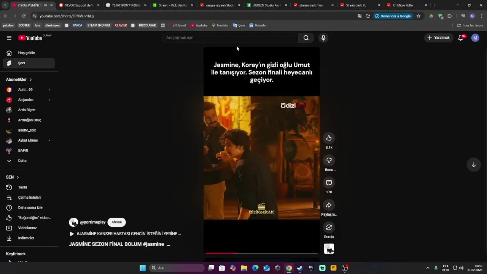
Task: Open Aykut Elmas channel
Action: coord(29,140)
